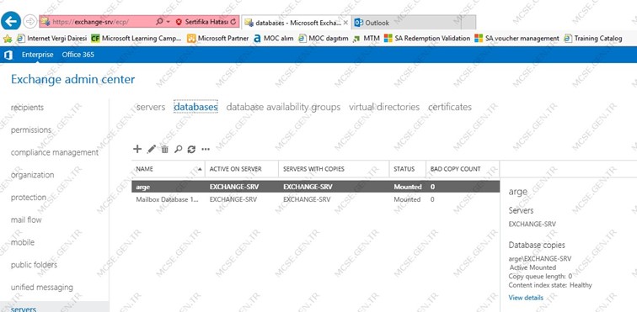Open the new tab button

(x=468, y=23)
